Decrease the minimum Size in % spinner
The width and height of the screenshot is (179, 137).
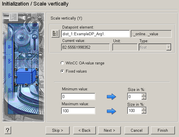click(x=144, y=98)
